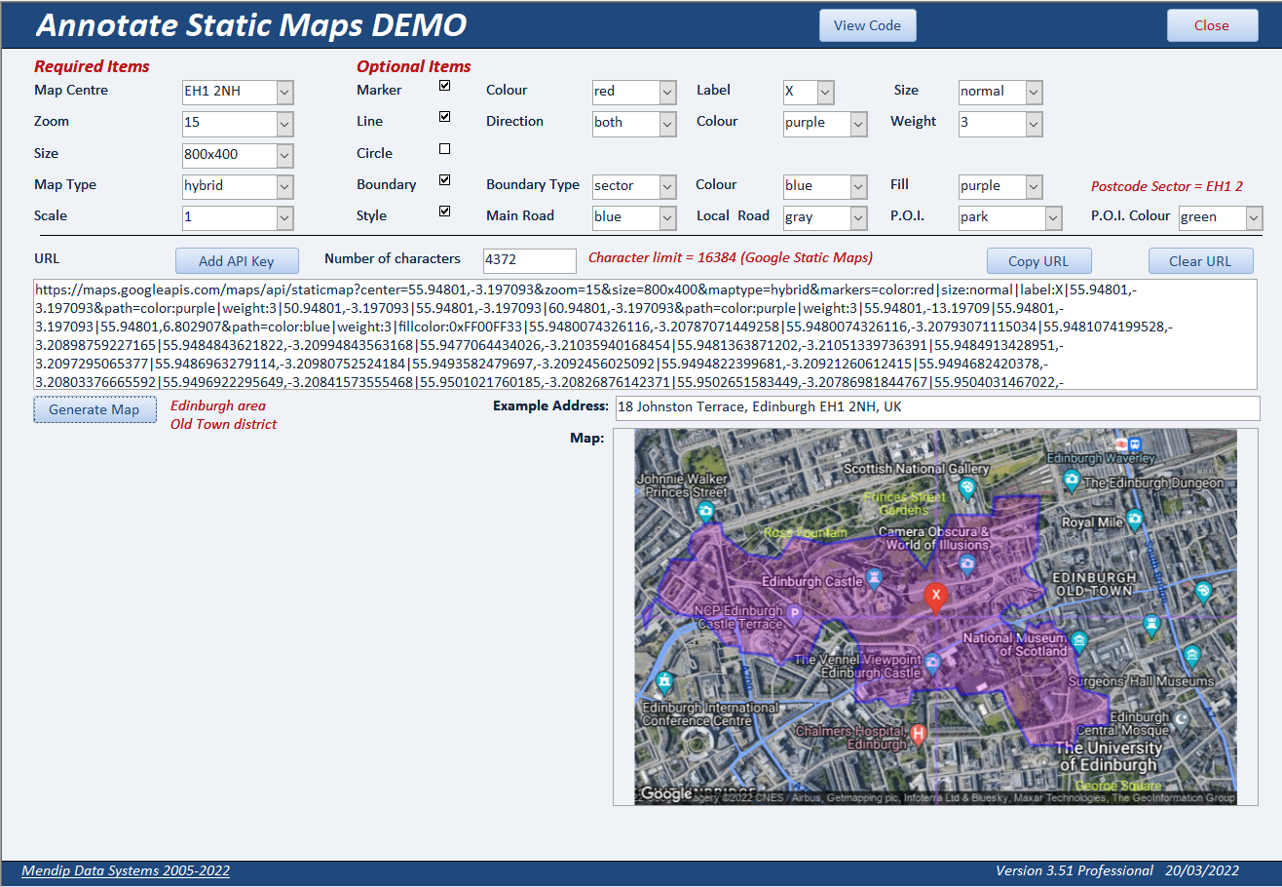Open Mendip Data Systems link
Image resolution: width=1282 pixels, height=887 pixels.
pos(126,870)
